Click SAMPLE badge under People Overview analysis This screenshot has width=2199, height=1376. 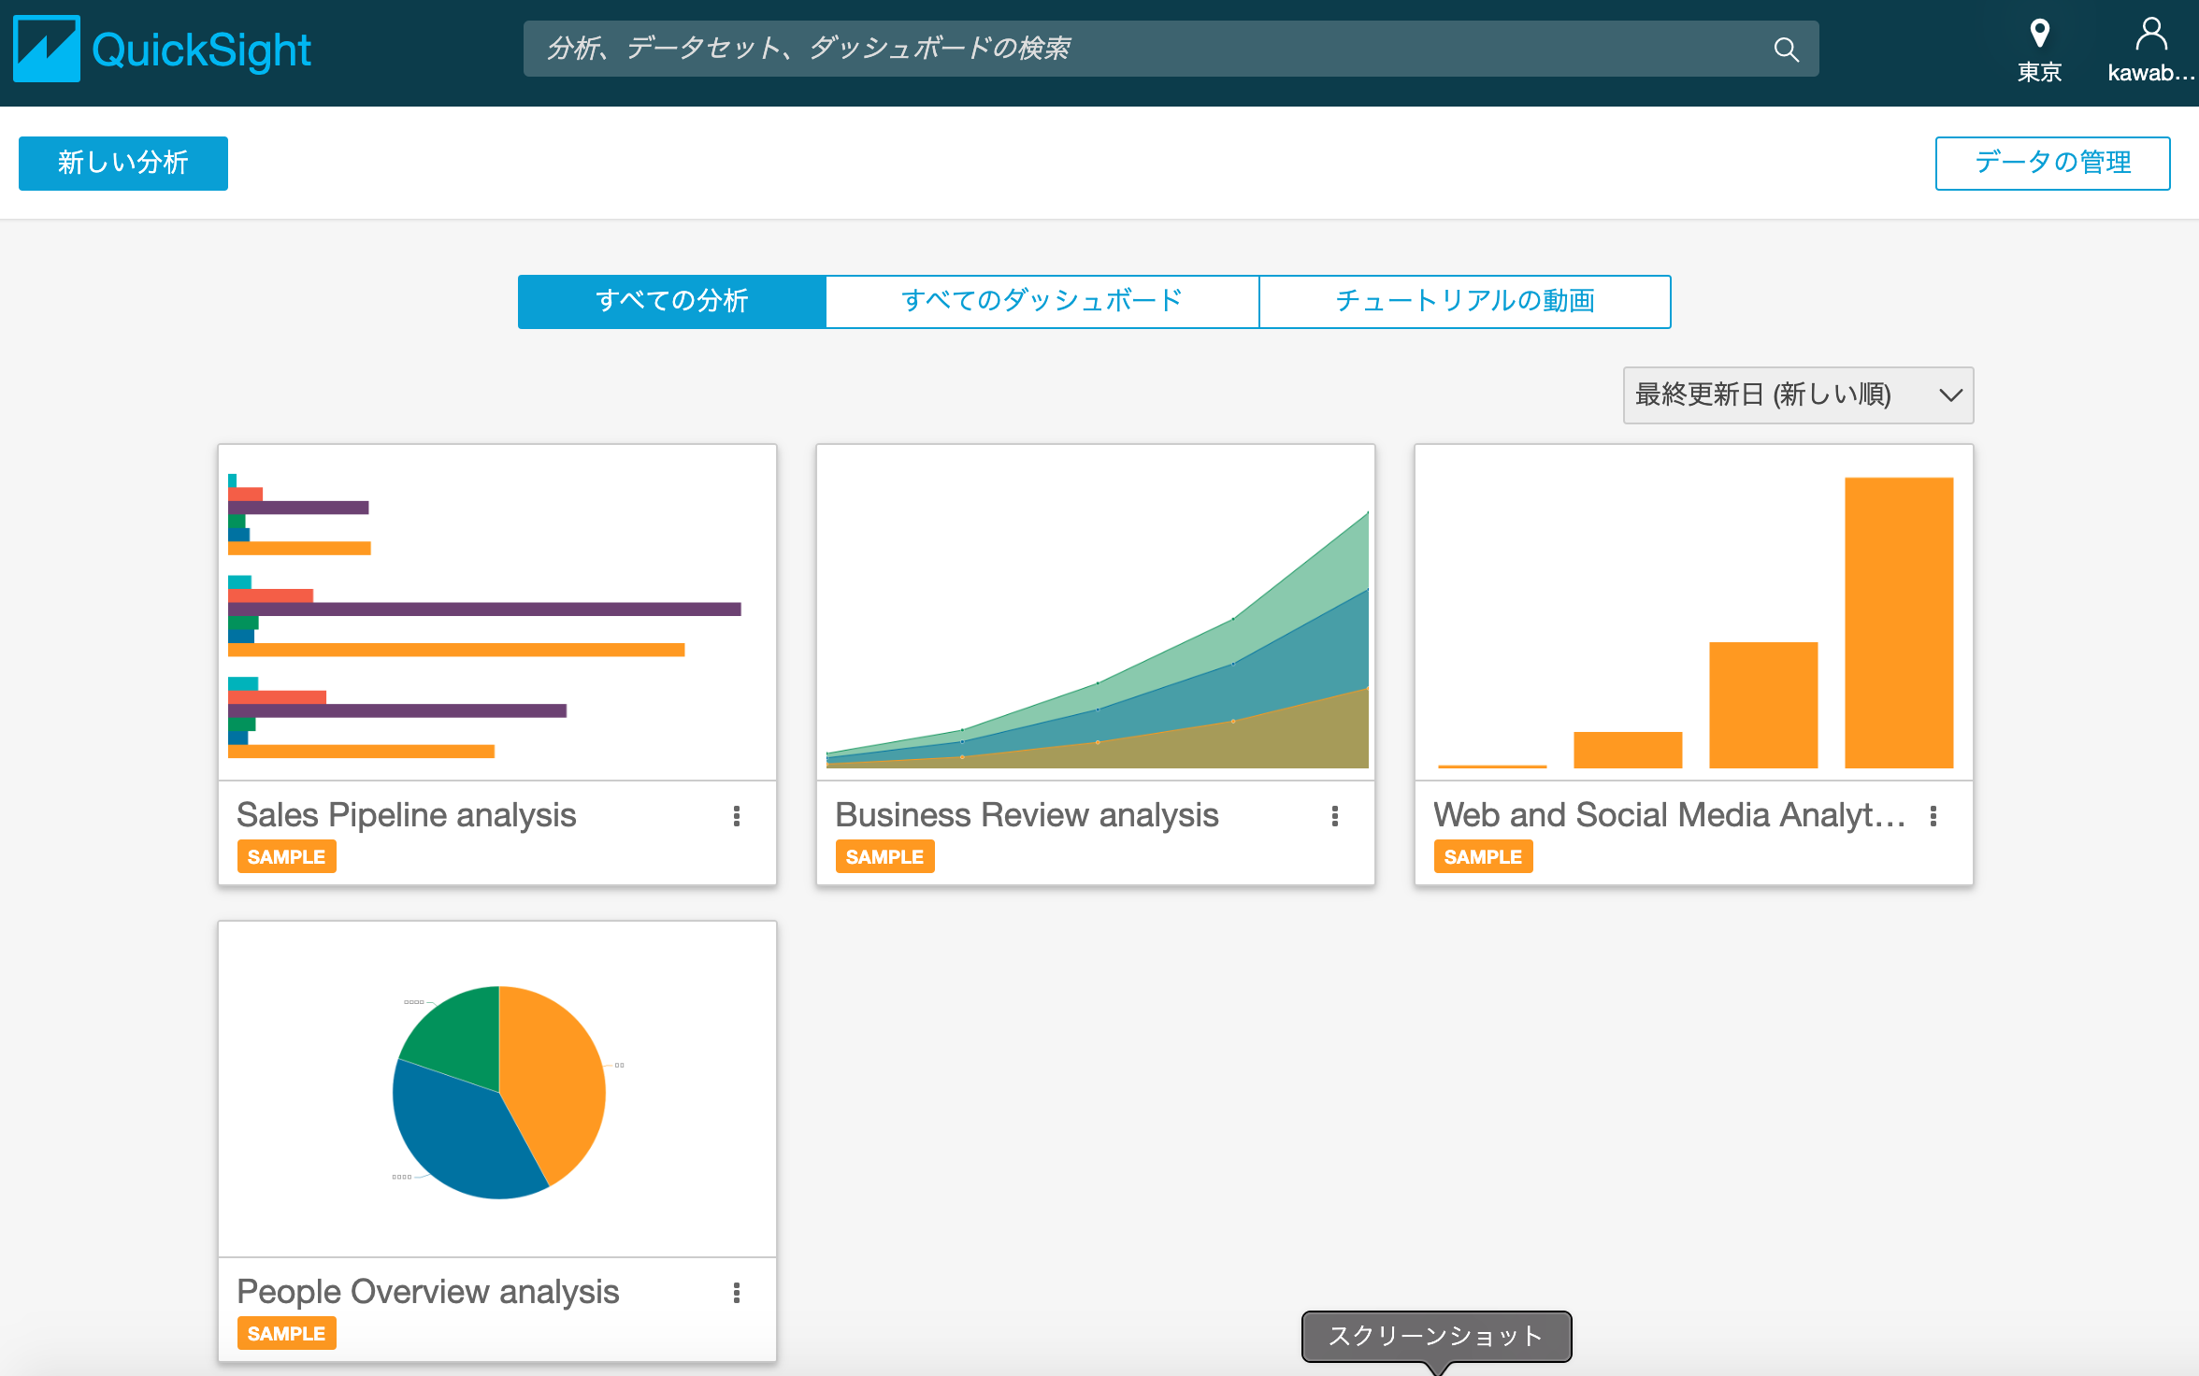click(x=286, y=1334)
